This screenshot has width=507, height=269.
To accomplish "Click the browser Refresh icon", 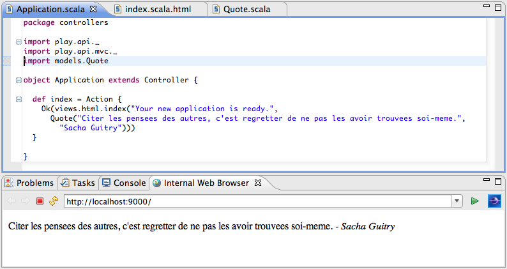I will 54,201.
